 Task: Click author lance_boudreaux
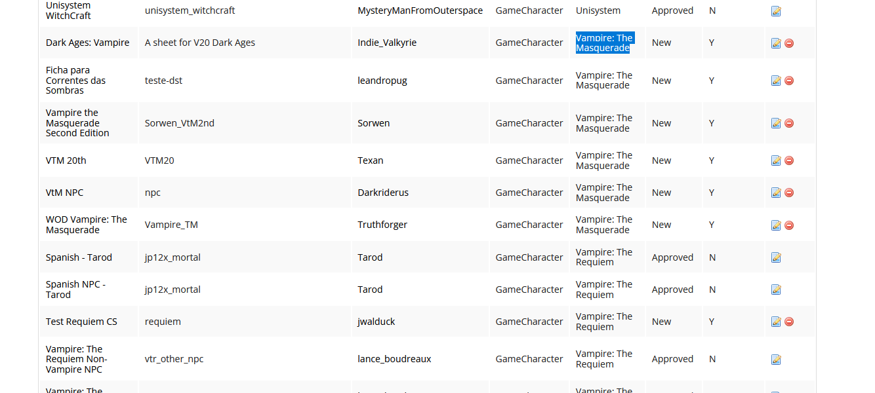coord(394,359)
